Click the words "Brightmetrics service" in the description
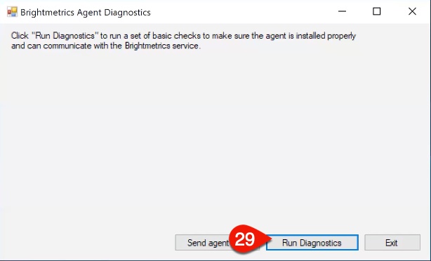The height and width of the screenshot is (261, 431). click(162, 46)
